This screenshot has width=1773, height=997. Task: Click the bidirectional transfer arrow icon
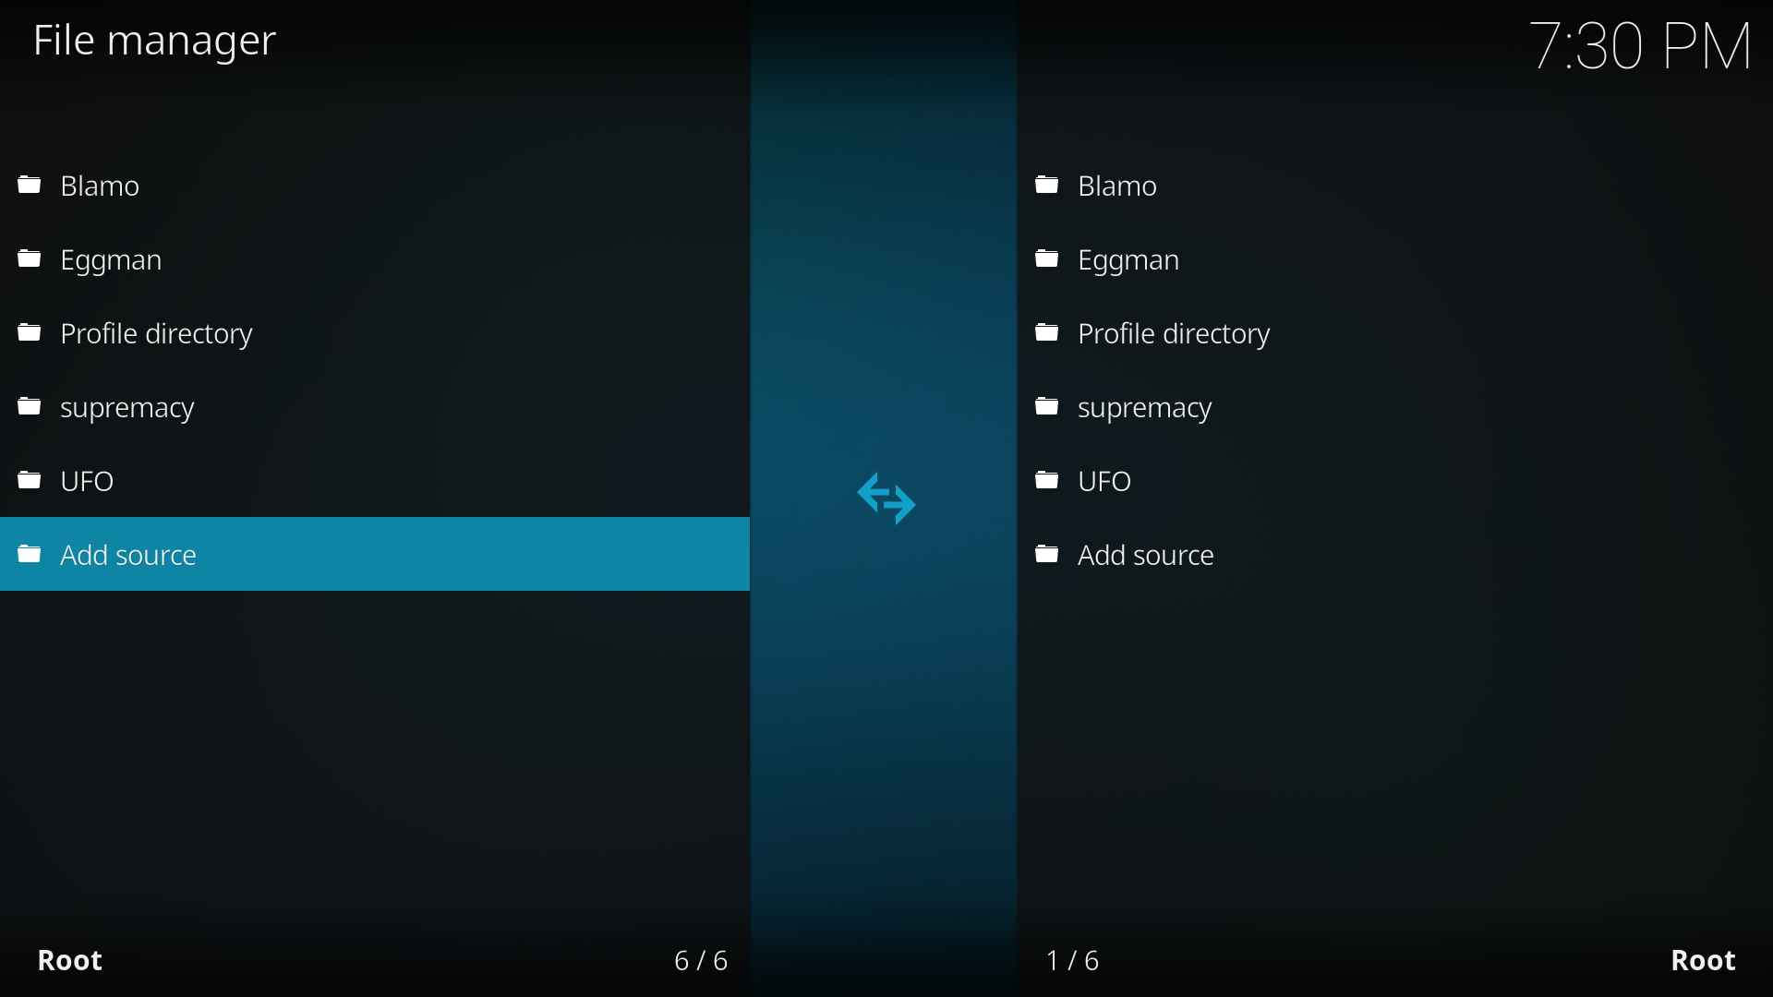(x=886, y=496)
